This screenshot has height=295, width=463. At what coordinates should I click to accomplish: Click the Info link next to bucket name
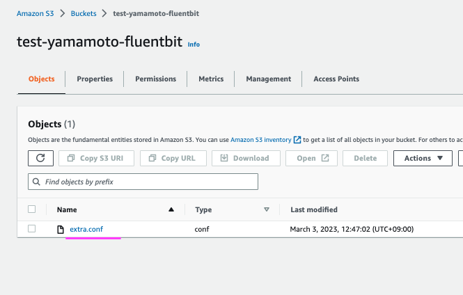194,45
